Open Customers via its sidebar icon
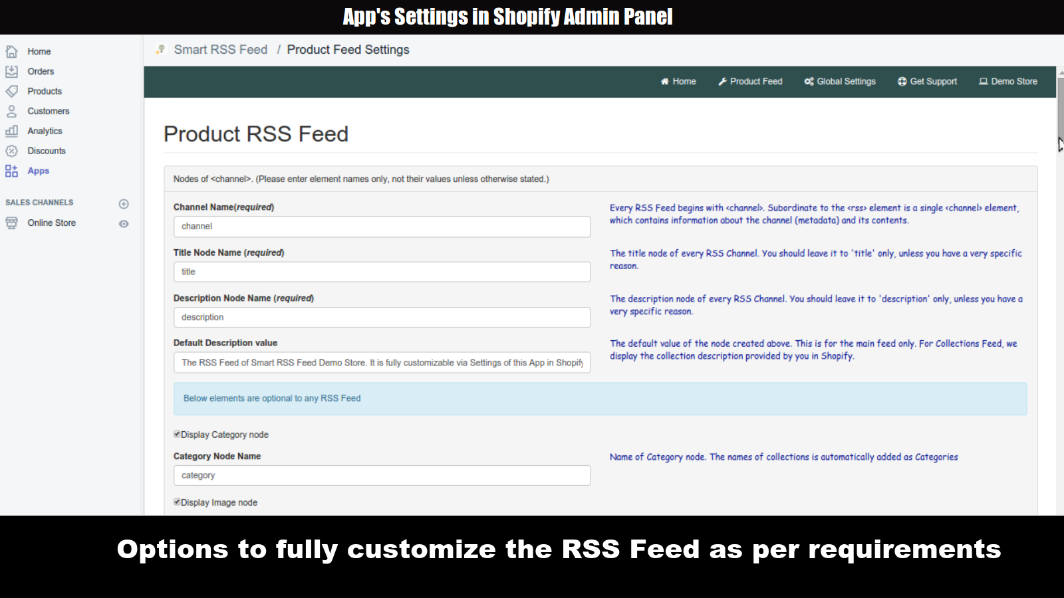This screenshot has width=1064, height=598. point(12,111)
